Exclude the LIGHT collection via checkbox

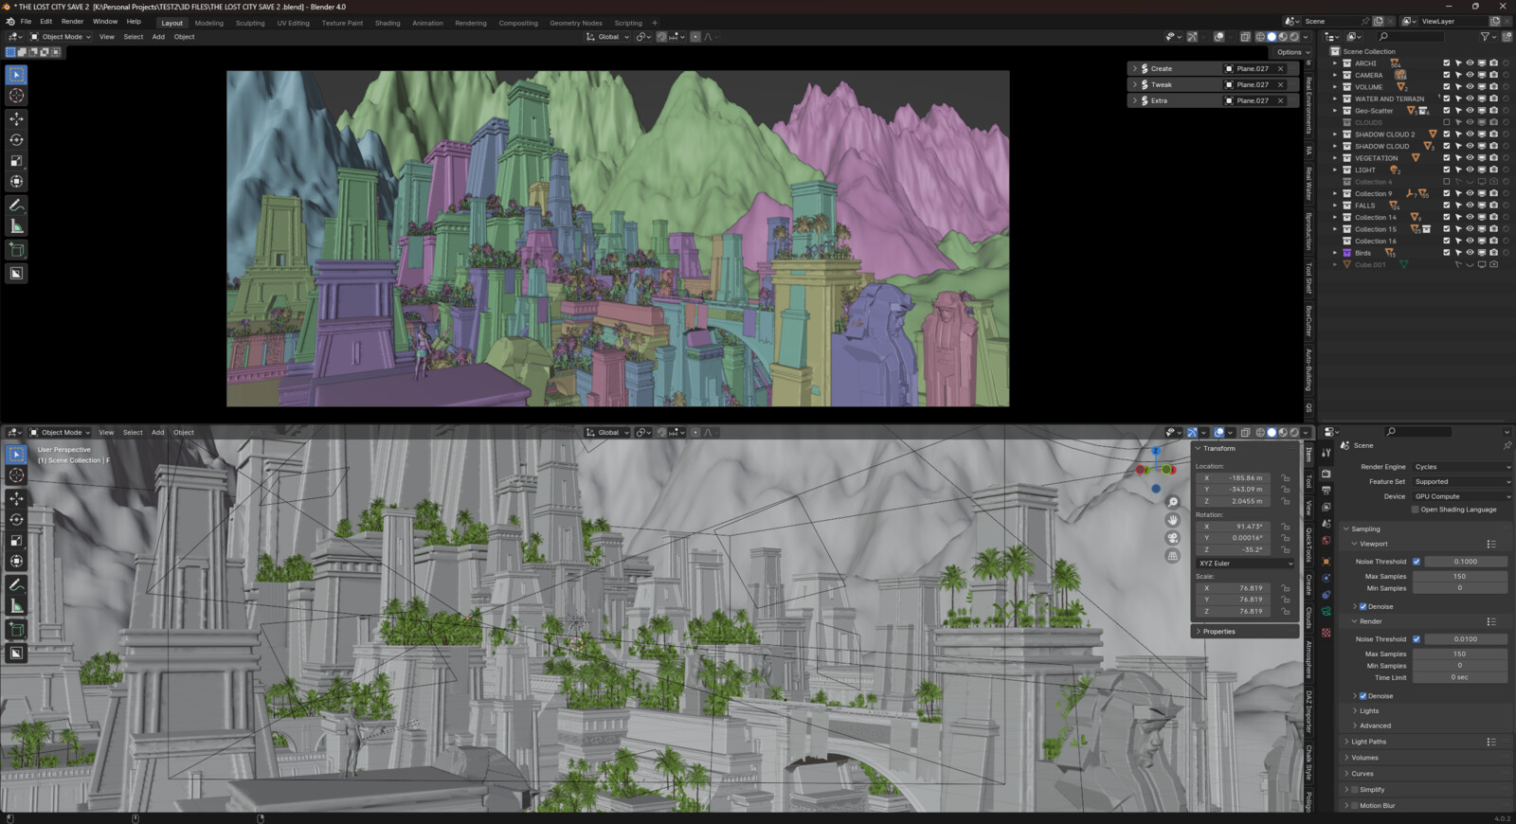point(1447,170)
